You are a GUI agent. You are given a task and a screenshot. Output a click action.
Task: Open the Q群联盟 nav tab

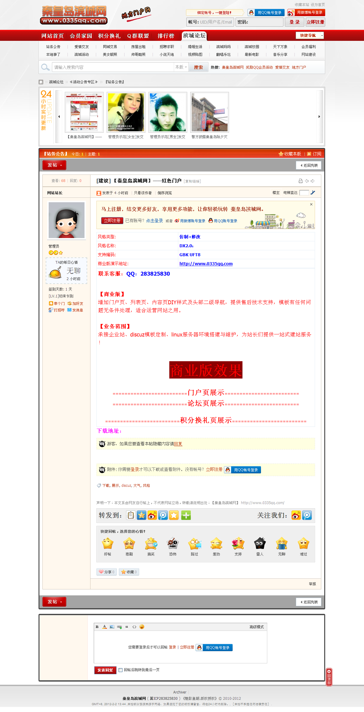tap(138, 36)
